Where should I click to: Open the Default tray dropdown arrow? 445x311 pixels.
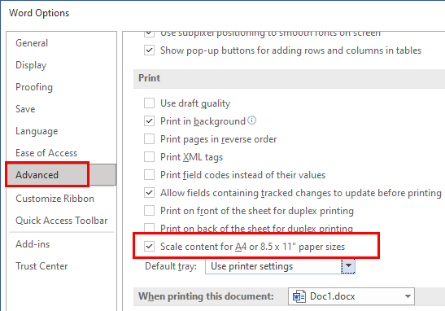point(348,266)
